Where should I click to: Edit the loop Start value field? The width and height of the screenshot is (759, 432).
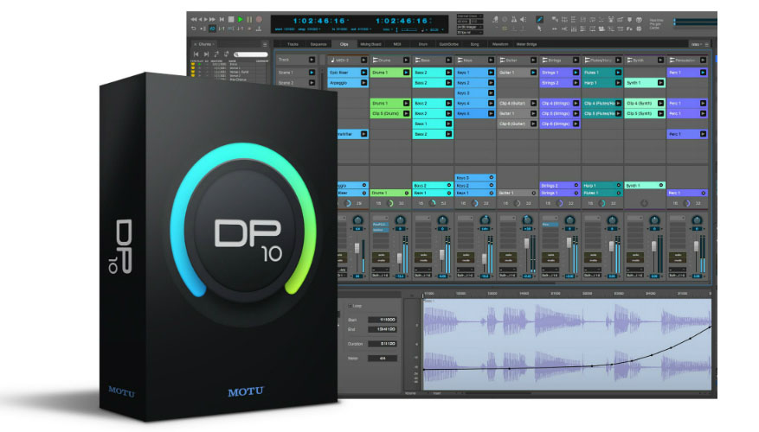point(383,320)
